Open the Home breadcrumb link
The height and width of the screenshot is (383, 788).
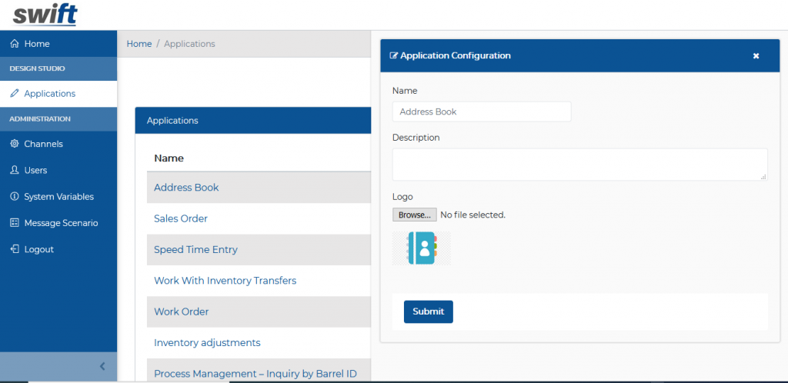[139, 44]
